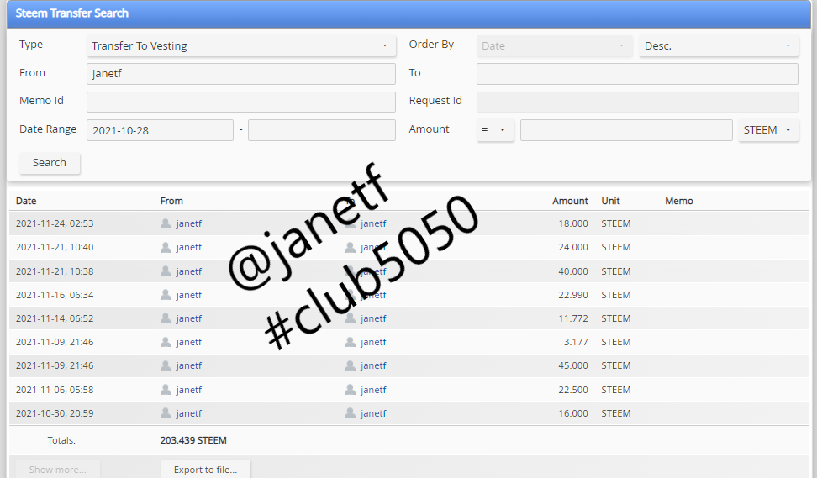Click the amount 22.990

[x=573, y=295]
